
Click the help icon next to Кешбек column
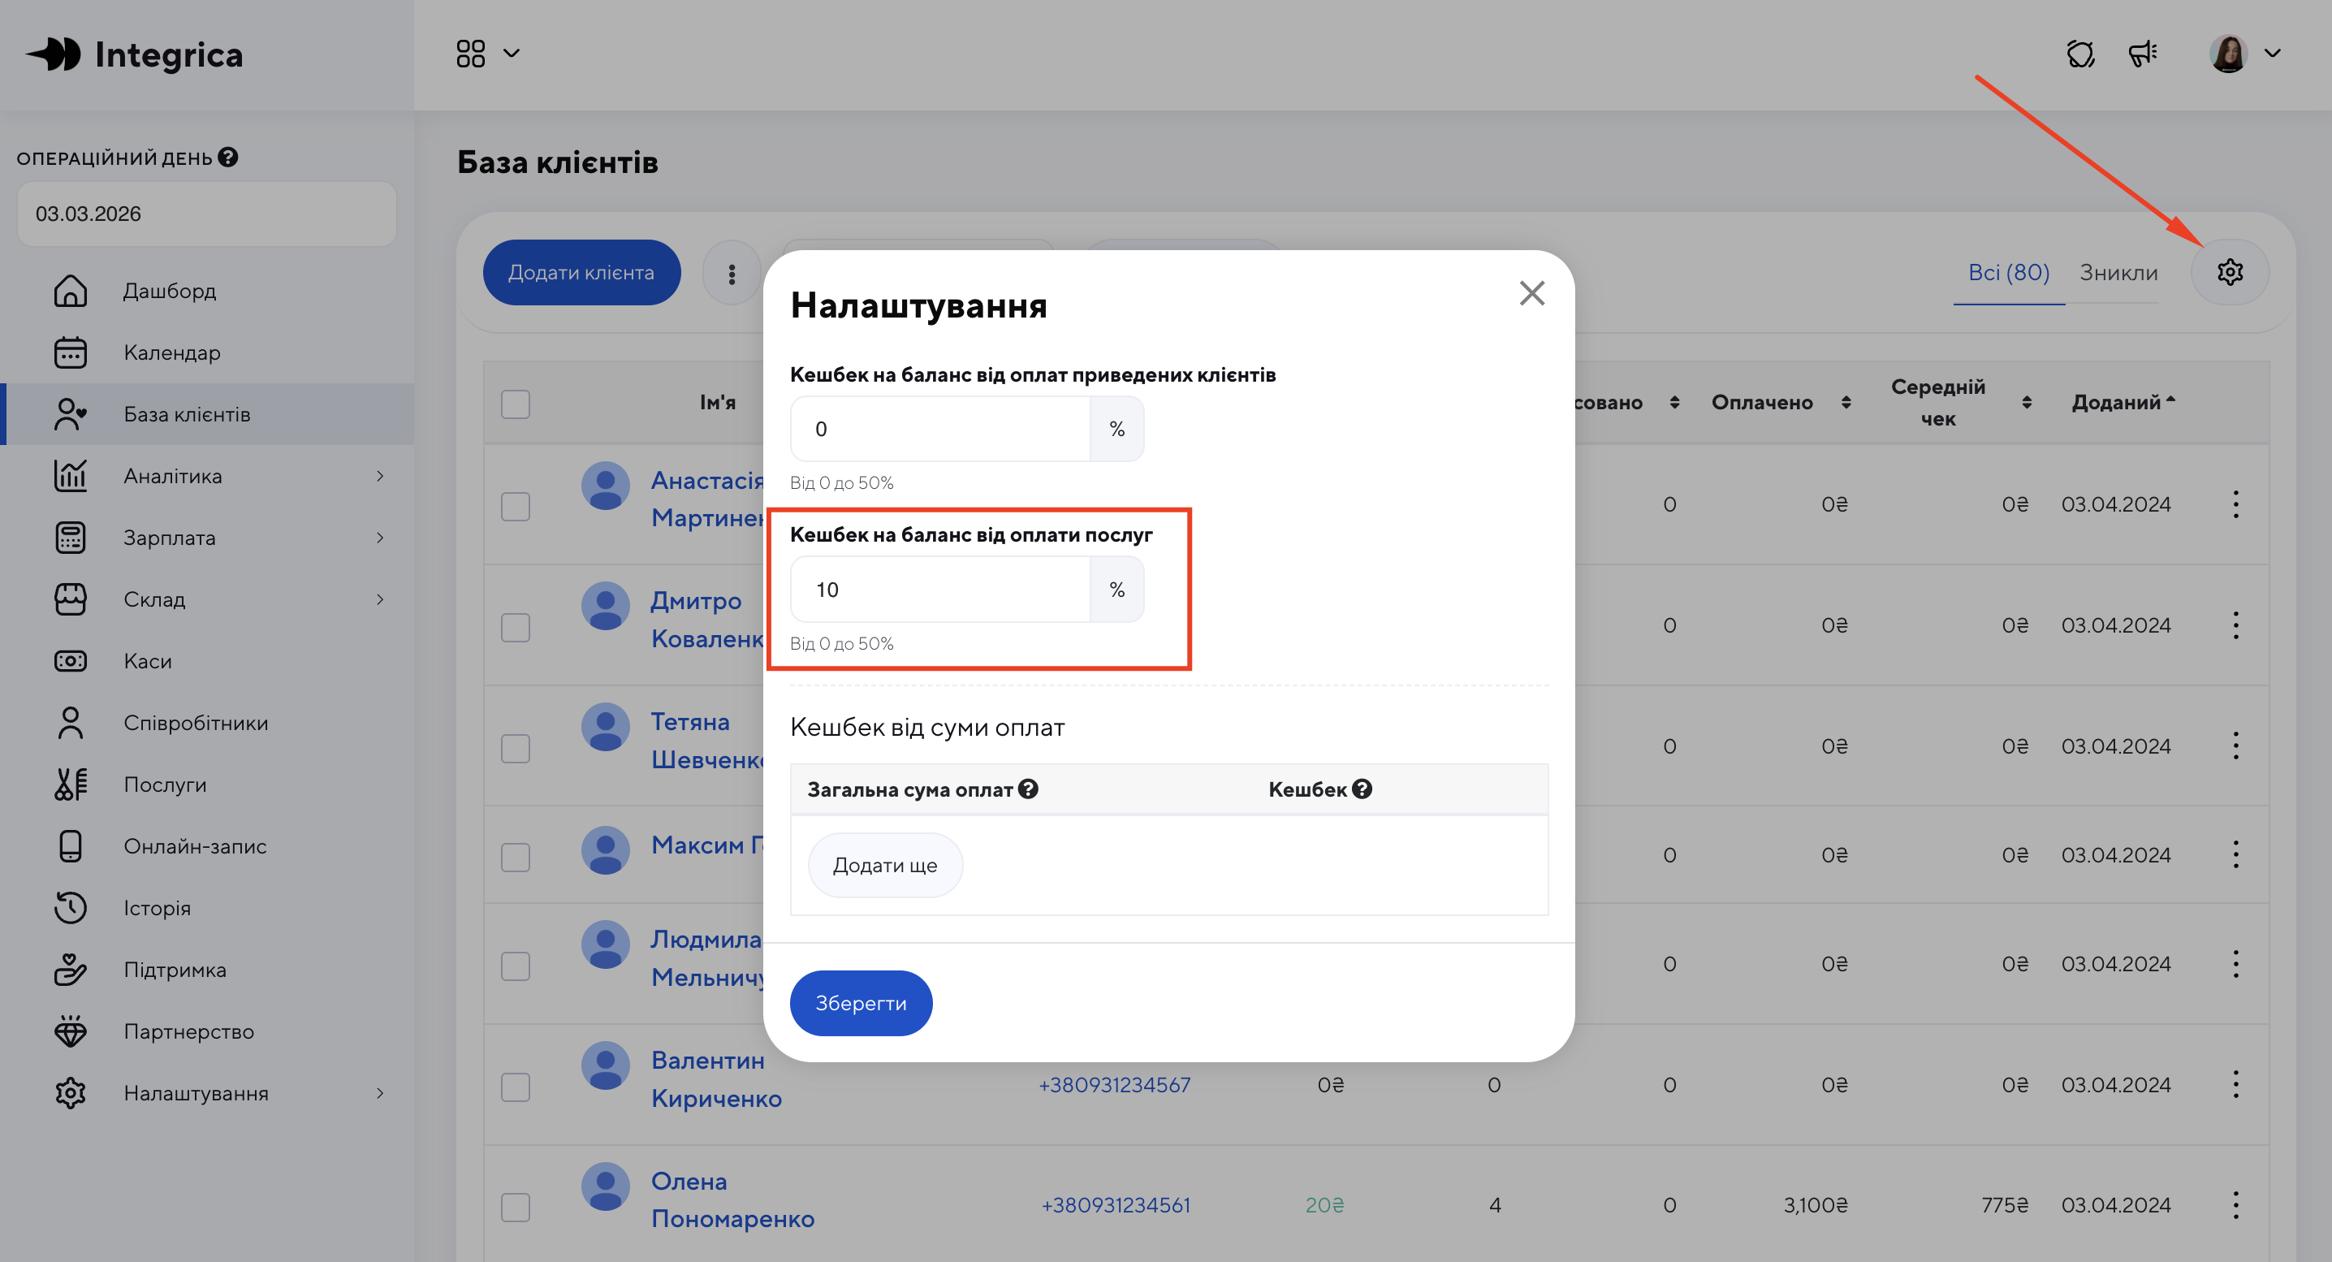pos(1362,789)
